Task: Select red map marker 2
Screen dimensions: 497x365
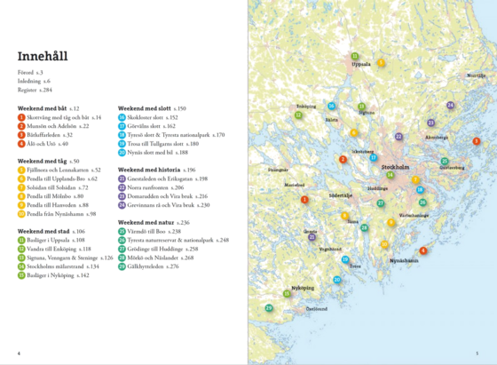Action: 343,159
